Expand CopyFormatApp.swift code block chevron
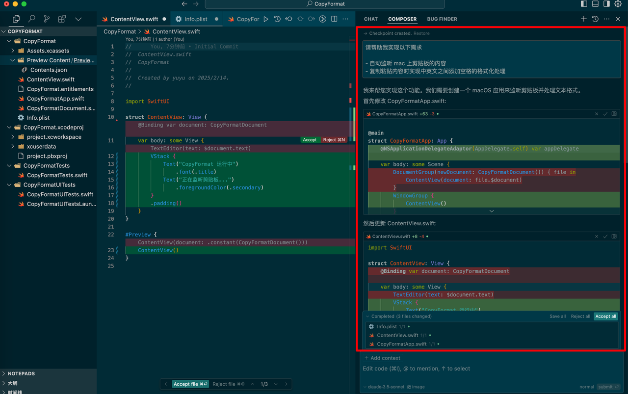The width and height of the screenshot is (628, 394). point(491,211)
